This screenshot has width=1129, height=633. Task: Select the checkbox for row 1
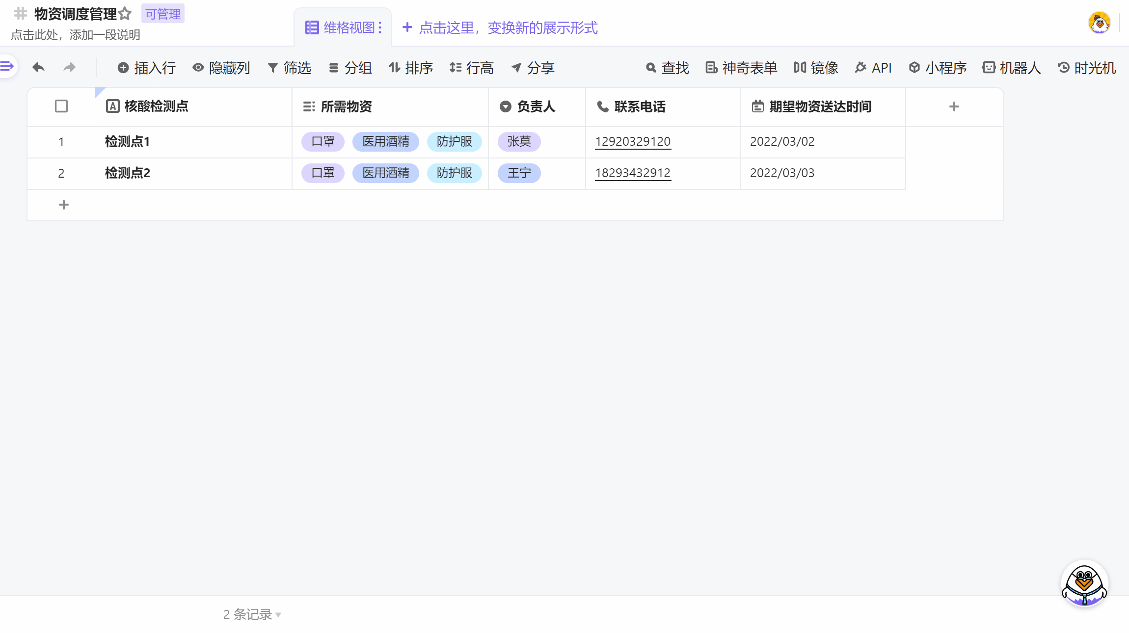pos(61,142)
